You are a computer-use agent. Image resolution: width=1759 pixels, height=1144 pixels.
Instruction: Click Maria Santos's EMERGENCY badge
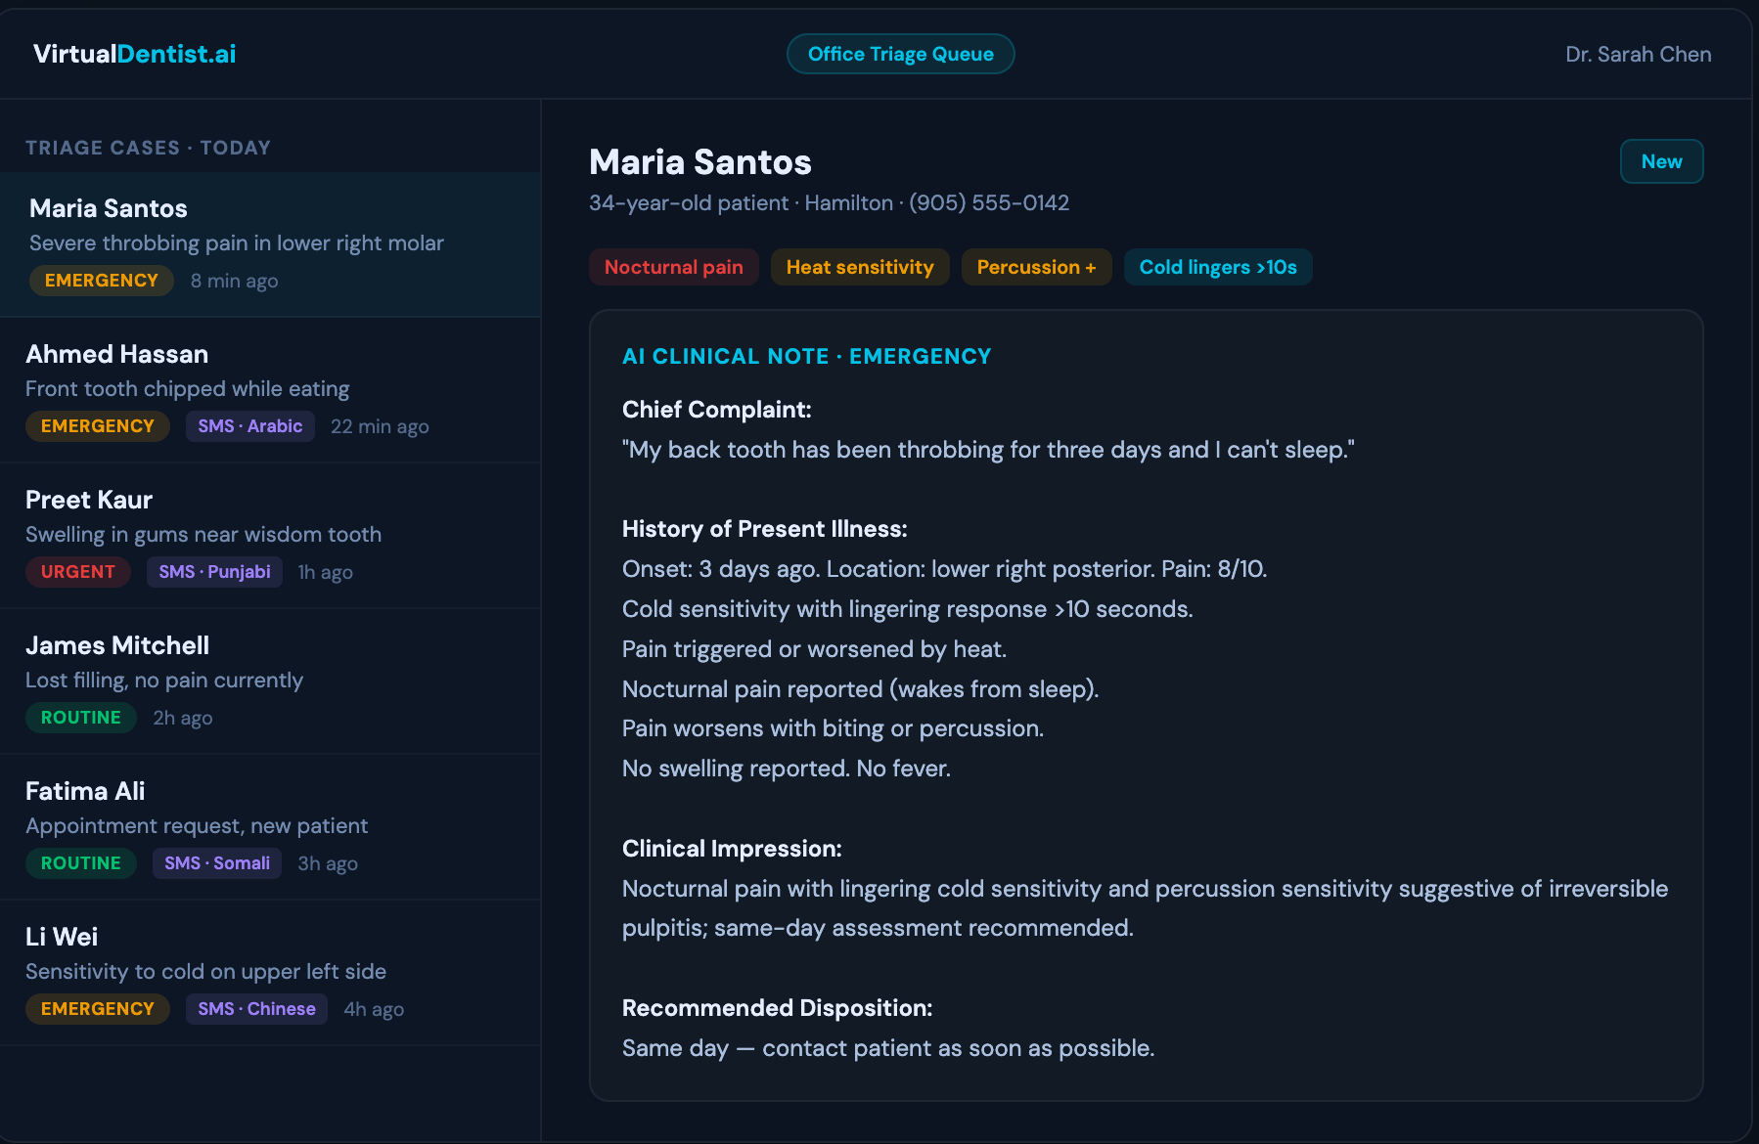[101, 281]
